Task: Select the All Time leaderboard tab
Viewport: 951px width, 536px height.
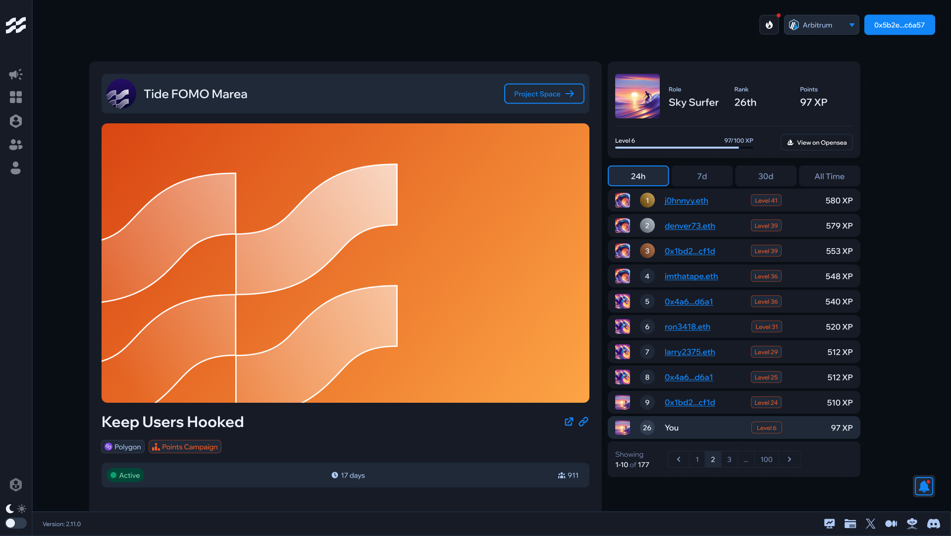Action: click(829, 176)
